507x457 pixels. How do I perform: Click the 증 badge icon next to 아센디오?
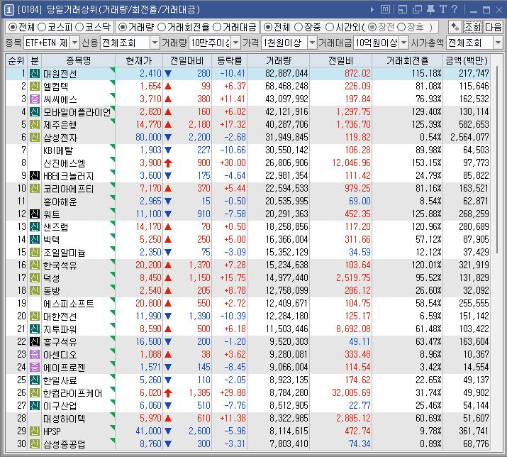tap(35, 354)
